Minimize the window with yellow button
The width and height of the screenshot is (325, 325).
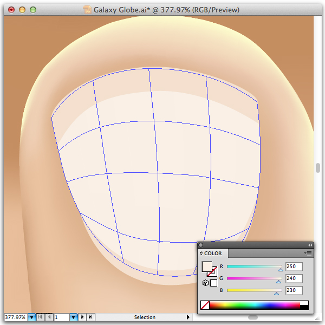tap(22, 10)
